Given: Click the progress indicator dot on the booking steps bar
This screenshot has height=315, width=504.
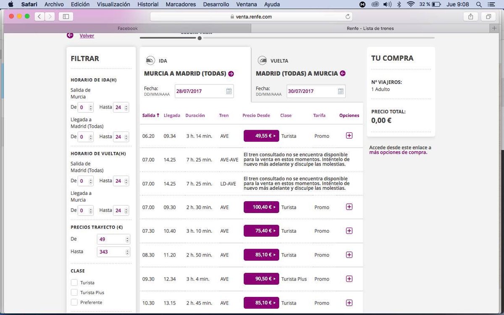Looking at the screenshot, I should tap(199, 38).
